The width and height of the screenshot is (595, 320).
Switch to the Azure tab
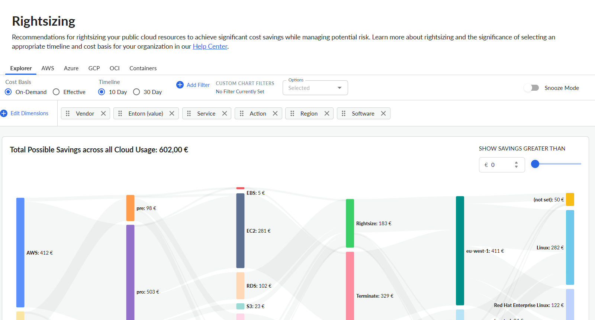[x=71, y=68]
